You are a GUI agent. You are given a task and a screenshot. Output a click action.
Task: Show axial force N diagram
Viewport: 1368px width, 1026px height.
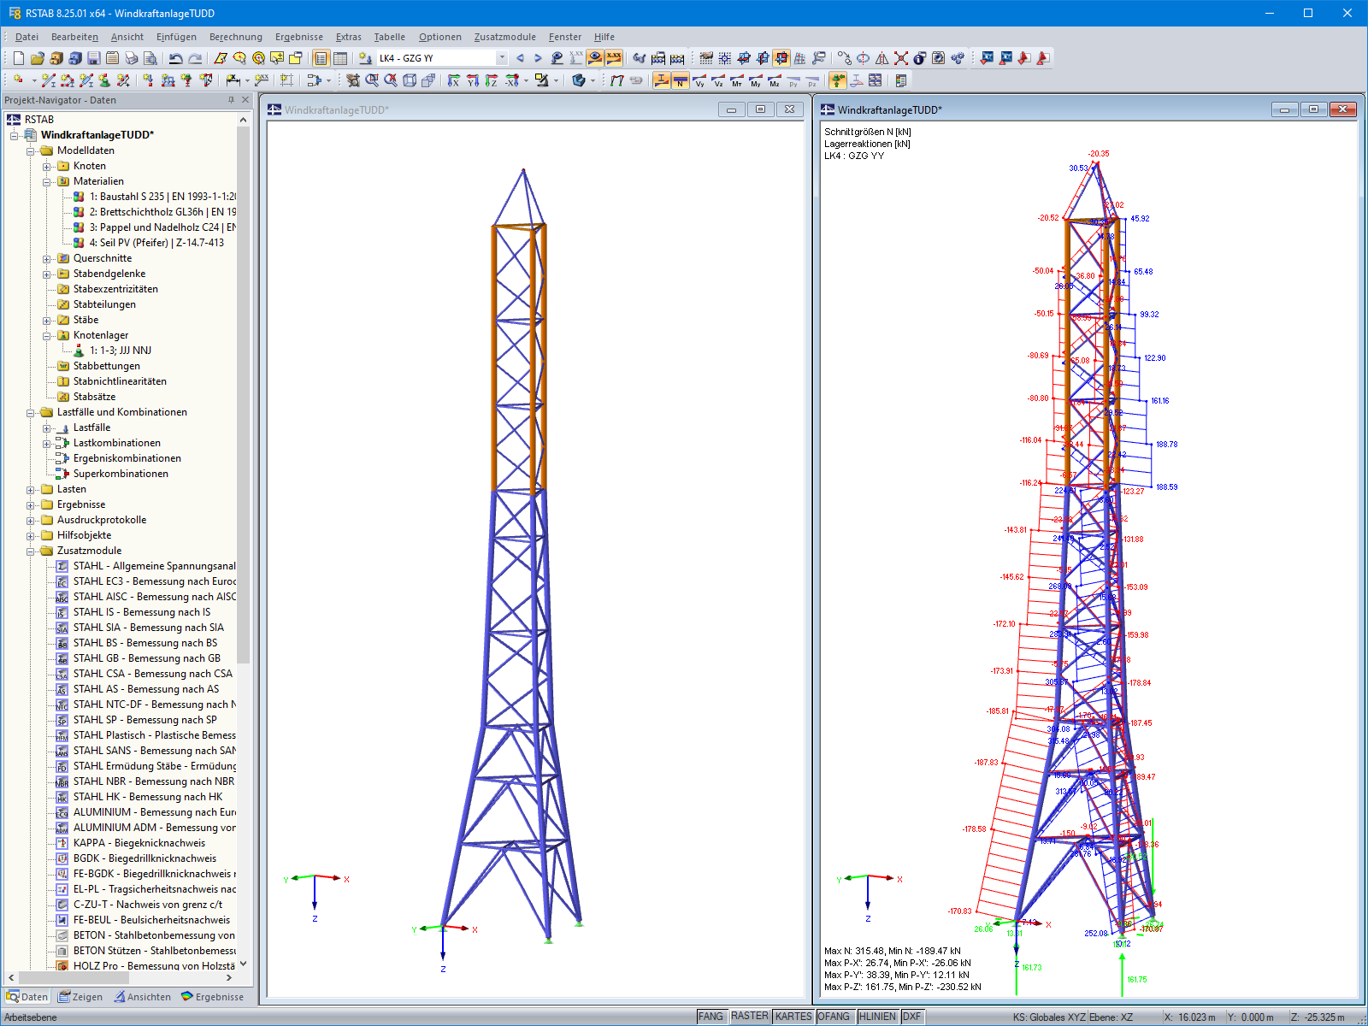click(x=681, y=80)
